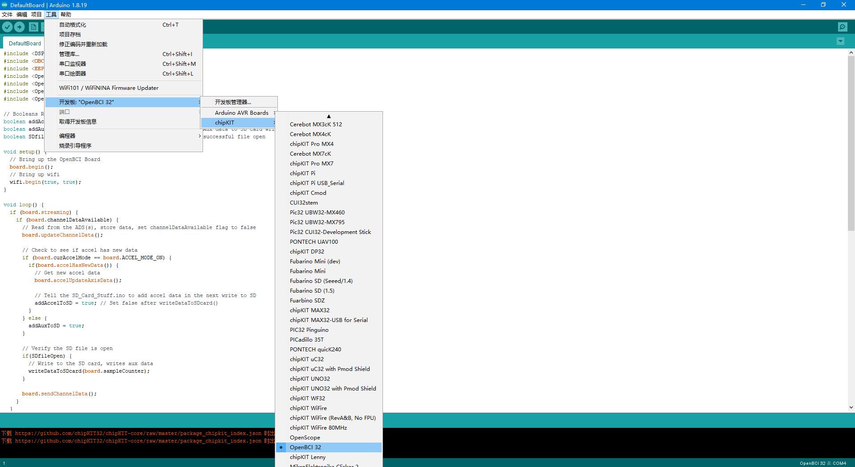Open the Serial Monitor magnifier icon
Image resolution: width=855 pixels, height=467 pixels.
coord(843,27)
